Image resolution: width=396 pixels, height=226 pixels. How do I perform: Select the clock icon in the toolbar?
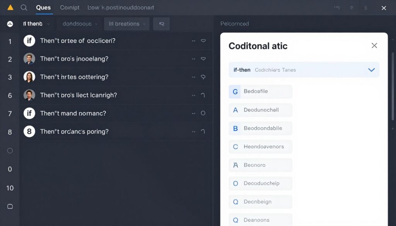[10, 24]
